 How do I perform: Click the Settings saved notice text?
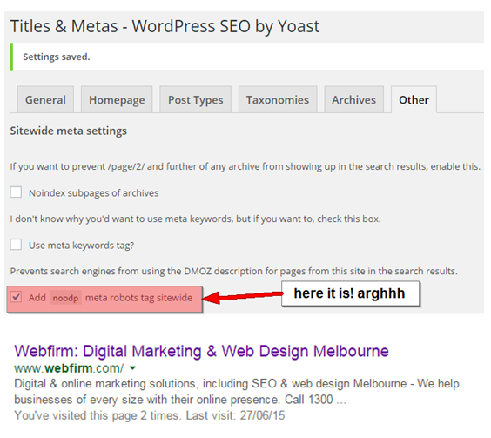[x=57, y=57]
